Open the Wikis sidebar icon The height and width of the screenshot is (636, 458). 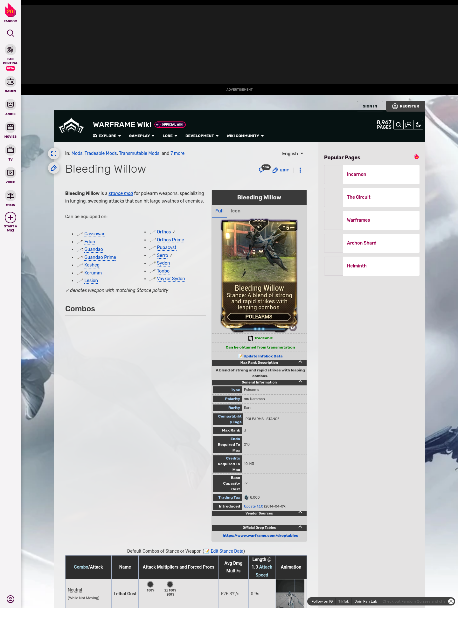10,196
